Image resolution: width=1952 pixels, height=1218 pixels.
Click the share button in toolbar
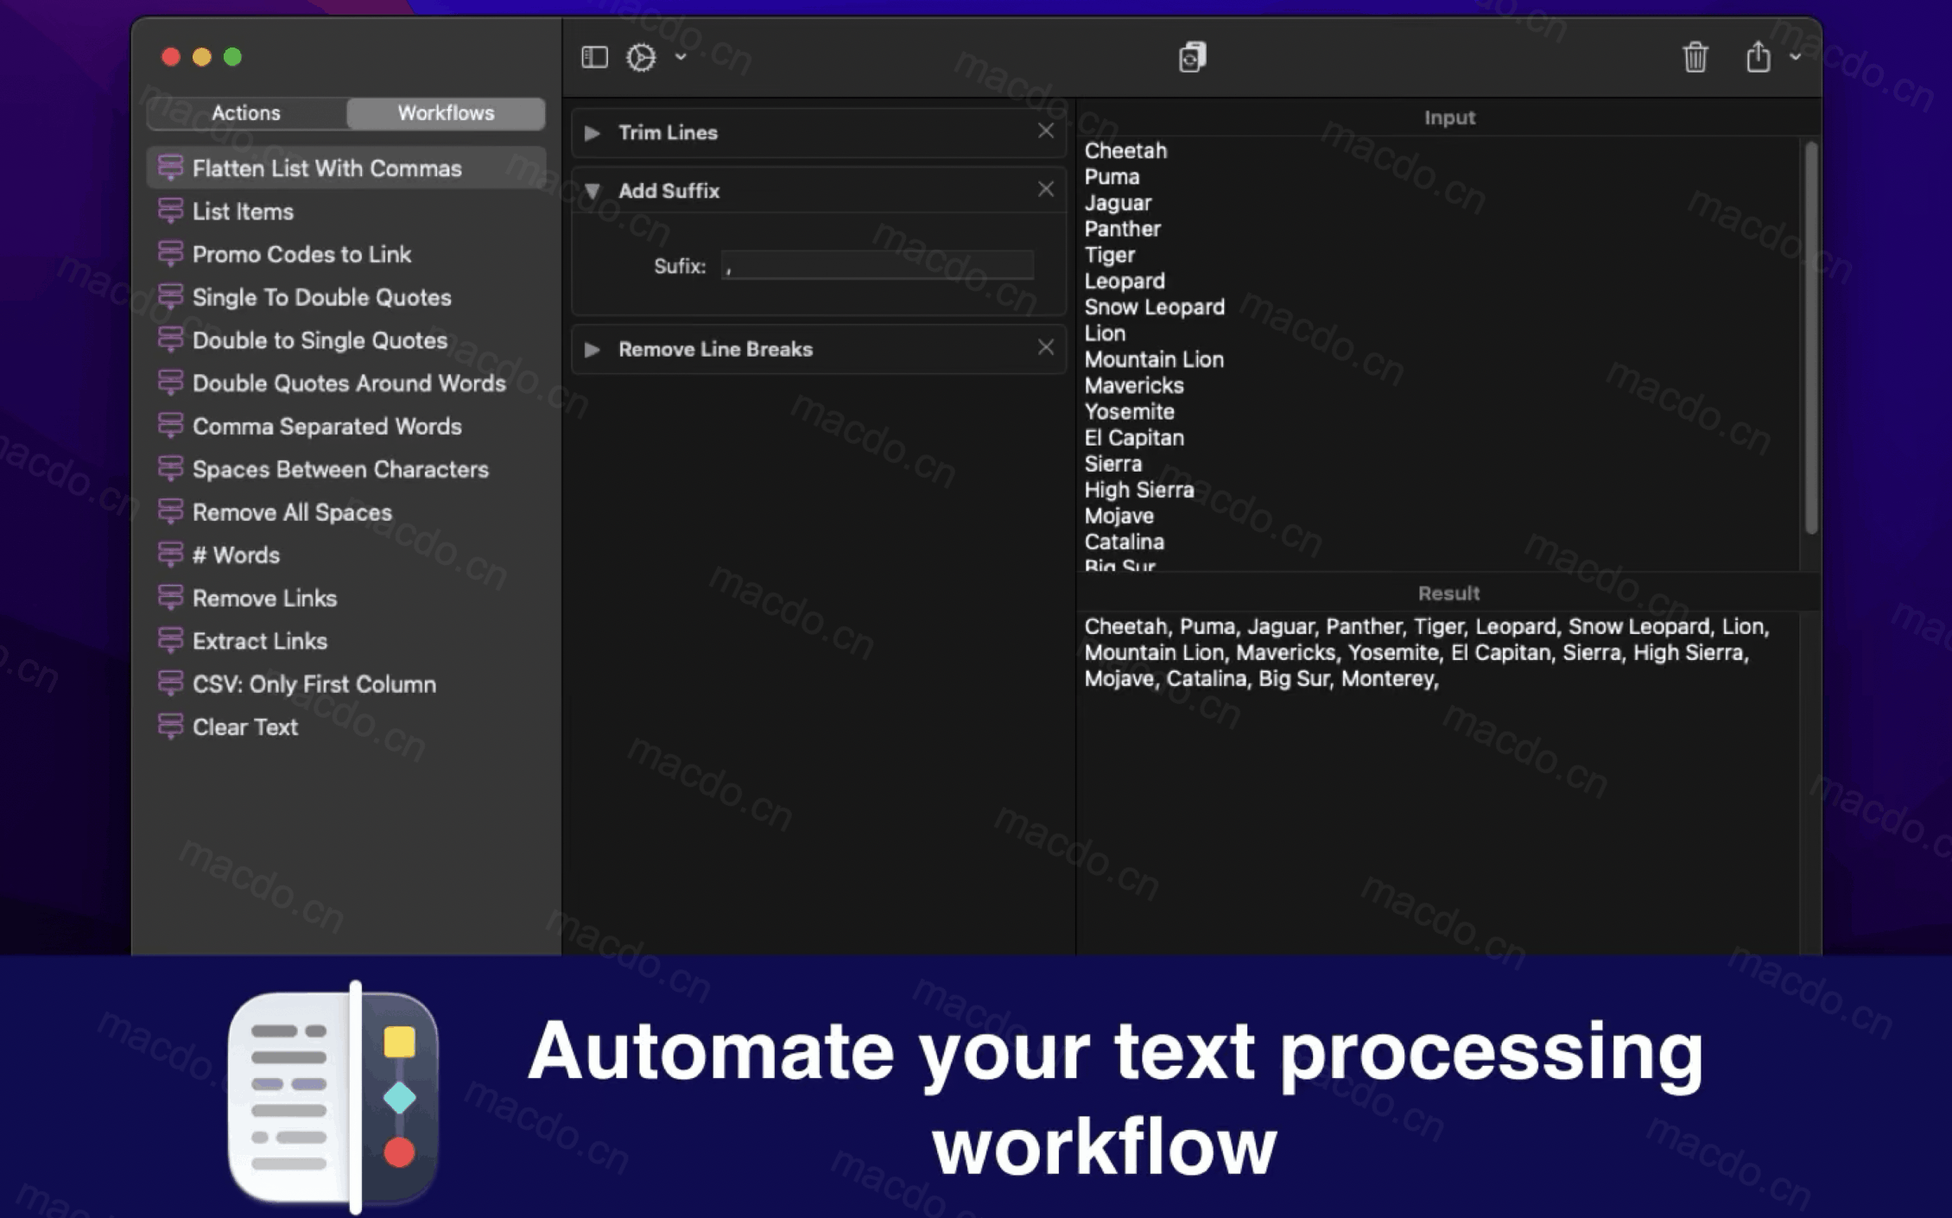click(1760, 58)
